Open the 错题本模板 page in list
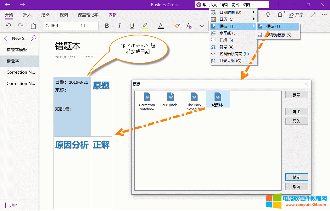The width and height of the screenshot is (330, 211). pyautogui.click(x=17, y=50)
